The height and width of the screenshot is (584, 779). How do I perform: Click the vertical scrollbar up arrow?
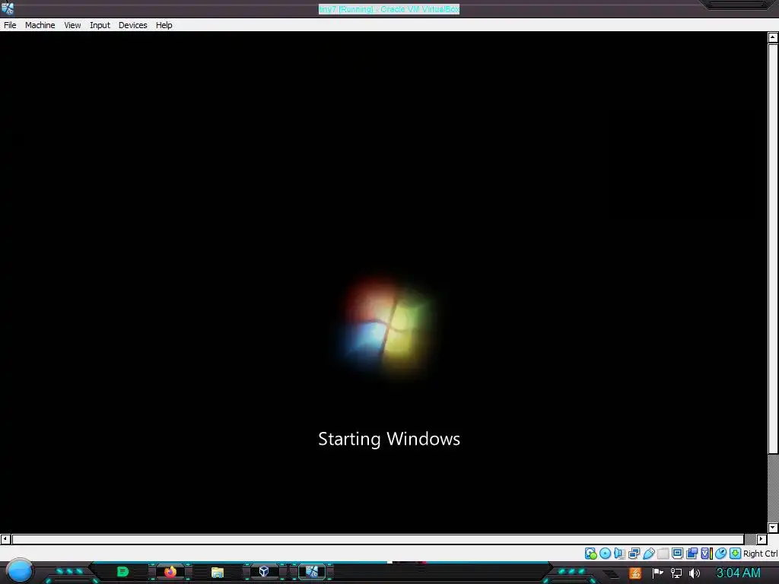(x=773, y=37)
